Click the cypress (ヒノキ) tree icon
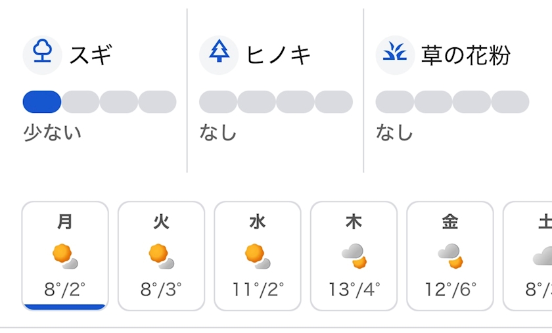This screenshot has width=552, height=333. 219,55
